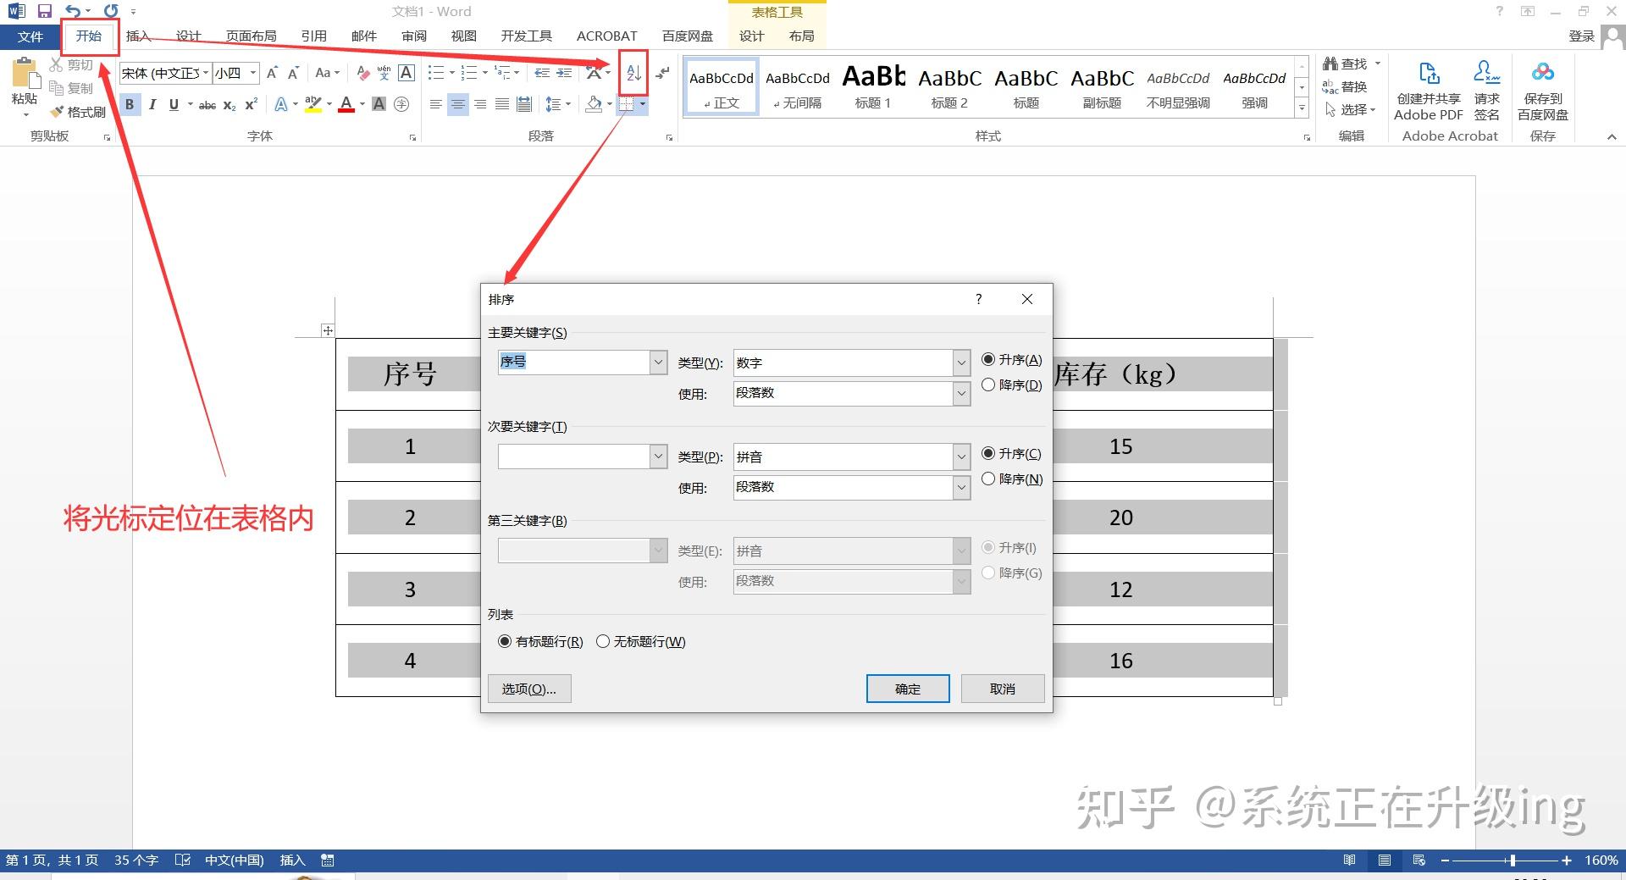This screenshot has height=880, width=1626.
Task: Click the table move handle
Action: (328, 330)
